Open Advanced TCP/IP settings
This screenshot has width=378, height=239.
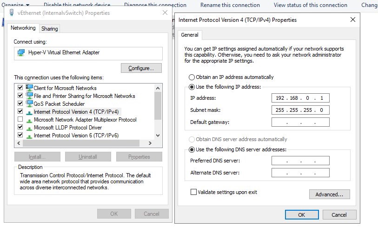[330, 194]
